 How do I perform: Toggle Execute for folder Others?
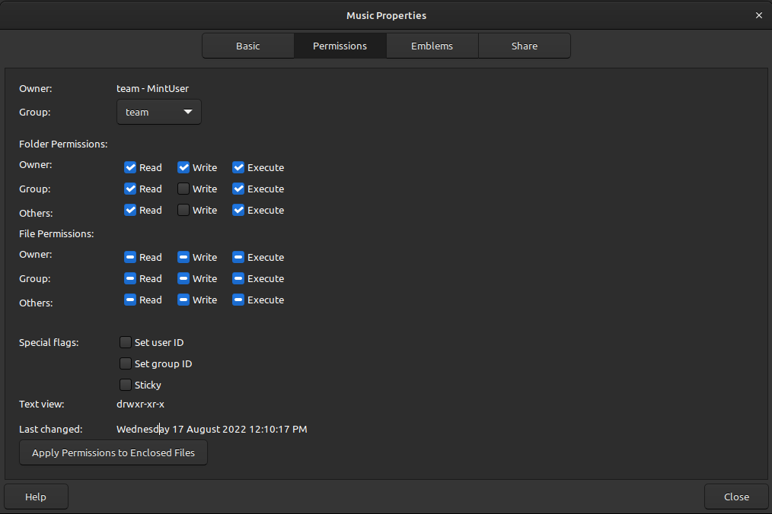point(239,210)
